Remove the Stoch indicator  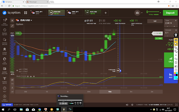pyautogui.click(x=34, y=76)
